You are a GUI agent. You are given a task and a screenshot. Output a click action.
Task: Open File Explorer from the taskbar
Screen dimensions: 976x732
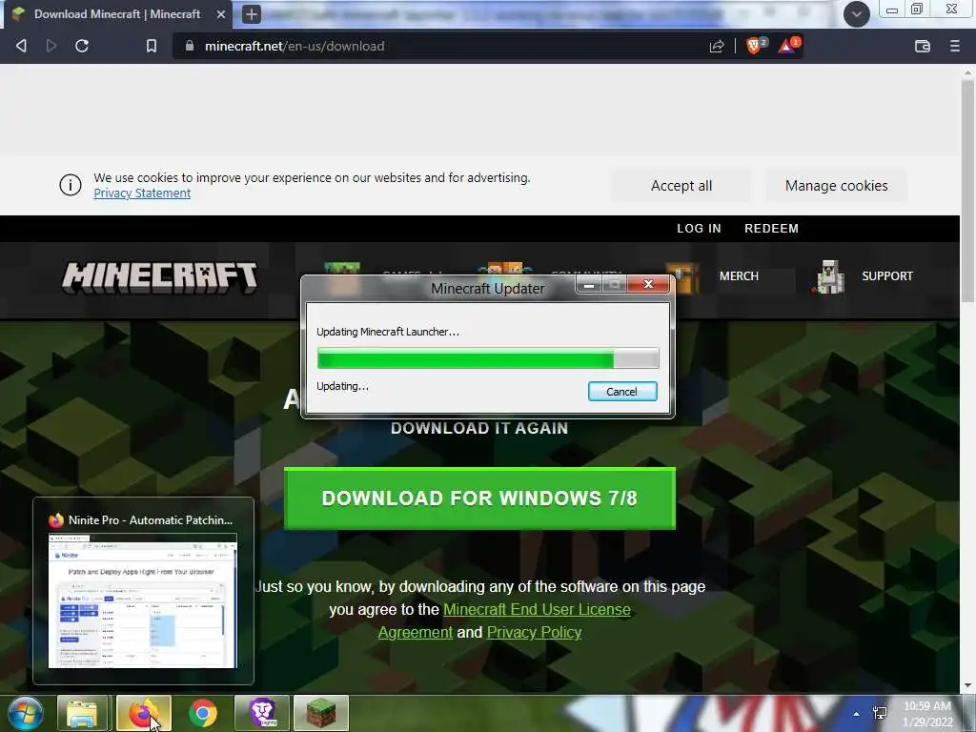pyautogui.click(x=83, y=713)
